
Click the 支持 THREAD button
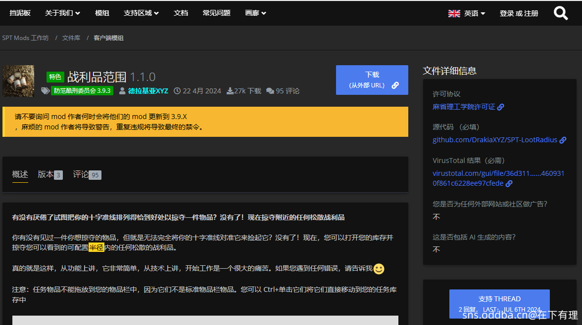click(x=499, y=298)
